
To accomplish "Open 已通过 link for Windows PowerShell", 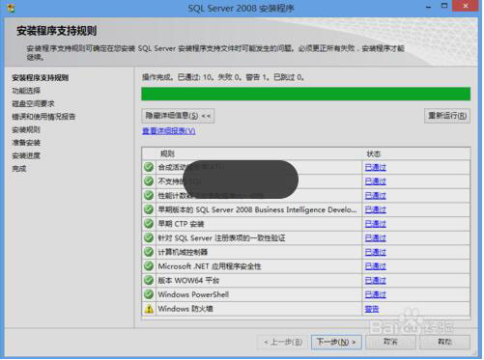I will pyautogui.click(x=375, y=294).
